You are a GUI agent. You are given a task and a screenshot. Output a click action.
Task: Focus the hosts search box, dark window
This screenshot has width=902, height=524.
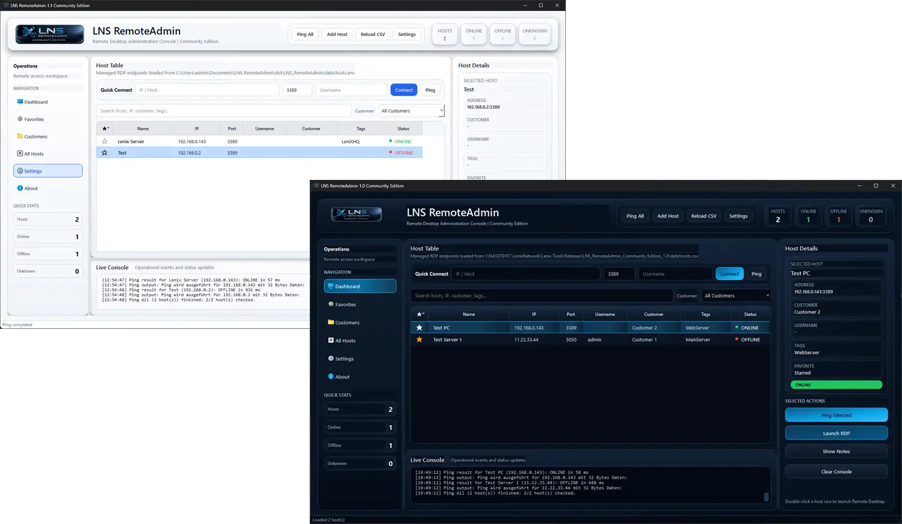[542, 296]
